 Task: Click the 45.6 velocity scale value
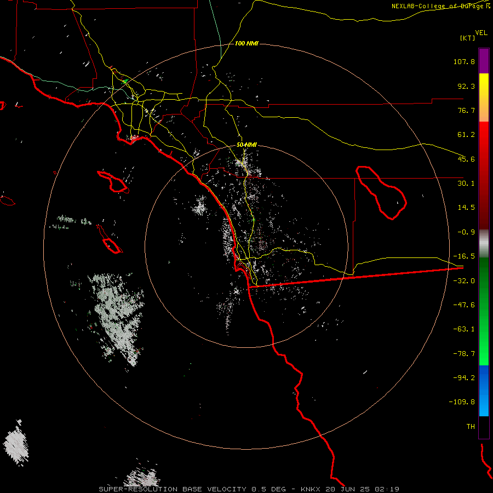(466, 159)
